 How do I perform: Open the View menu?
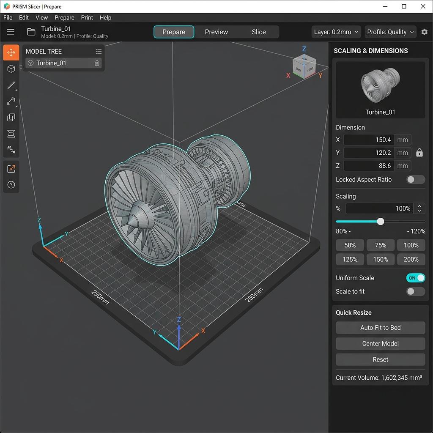(42, 18)
